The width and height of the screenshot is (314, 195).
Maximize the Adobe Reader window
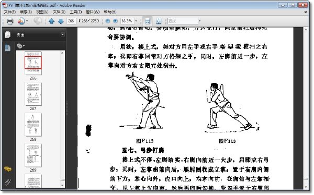(293, 5)
